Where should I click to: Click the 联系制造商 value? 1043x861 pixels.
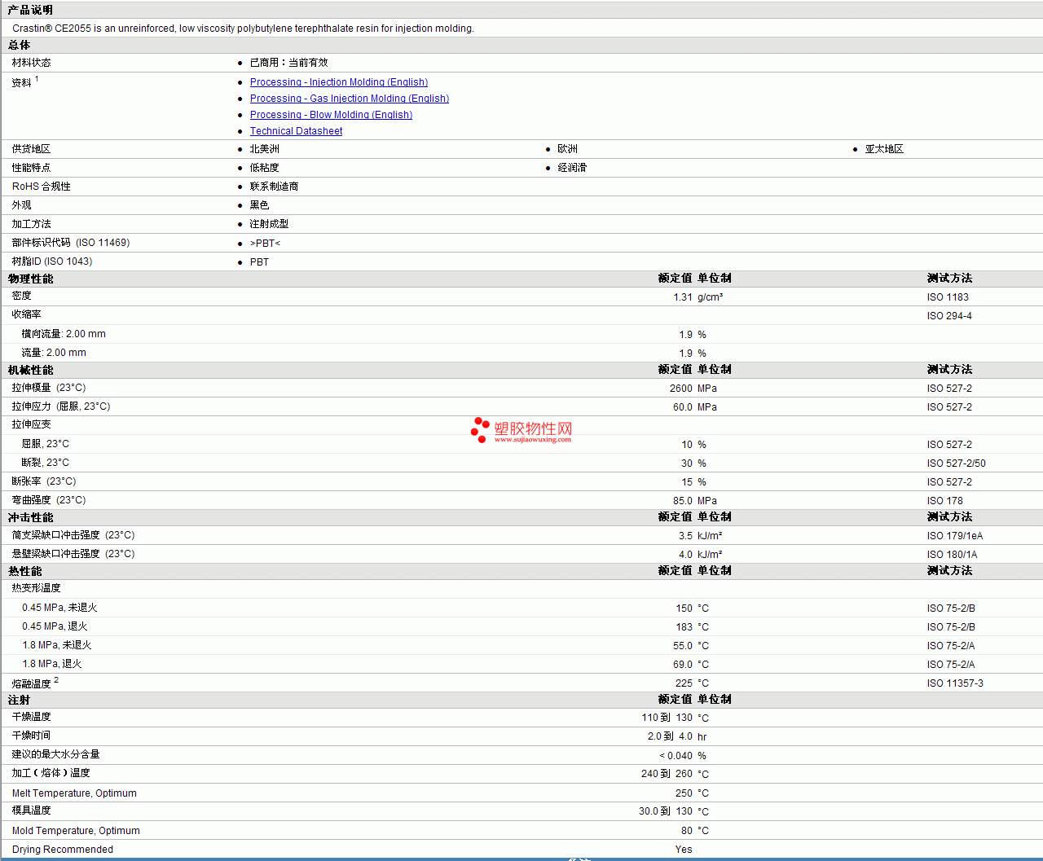click(274, 187)
